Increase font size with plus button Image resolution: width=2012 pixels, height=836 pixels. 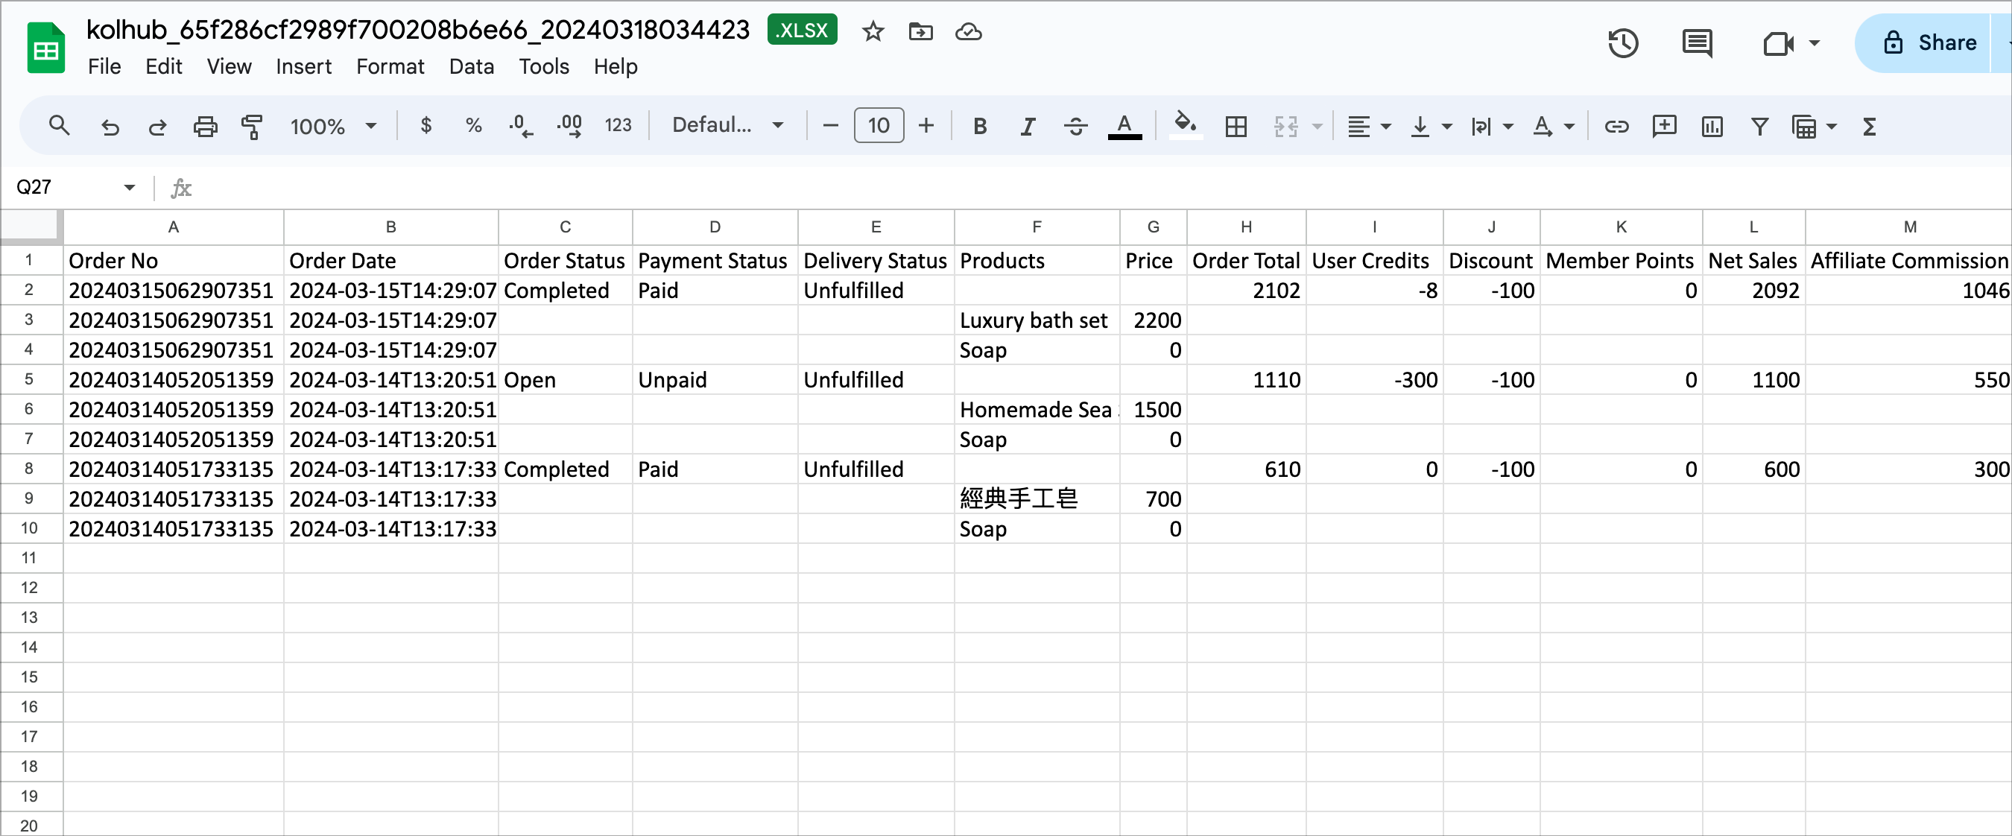[x=926, y=125]
